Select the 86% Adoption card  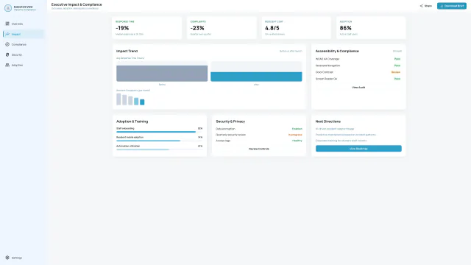tap(371, 28)
